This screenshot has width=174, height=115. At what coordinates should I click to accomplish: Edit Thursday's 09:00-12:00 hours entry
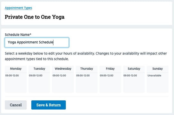point(83,75)
